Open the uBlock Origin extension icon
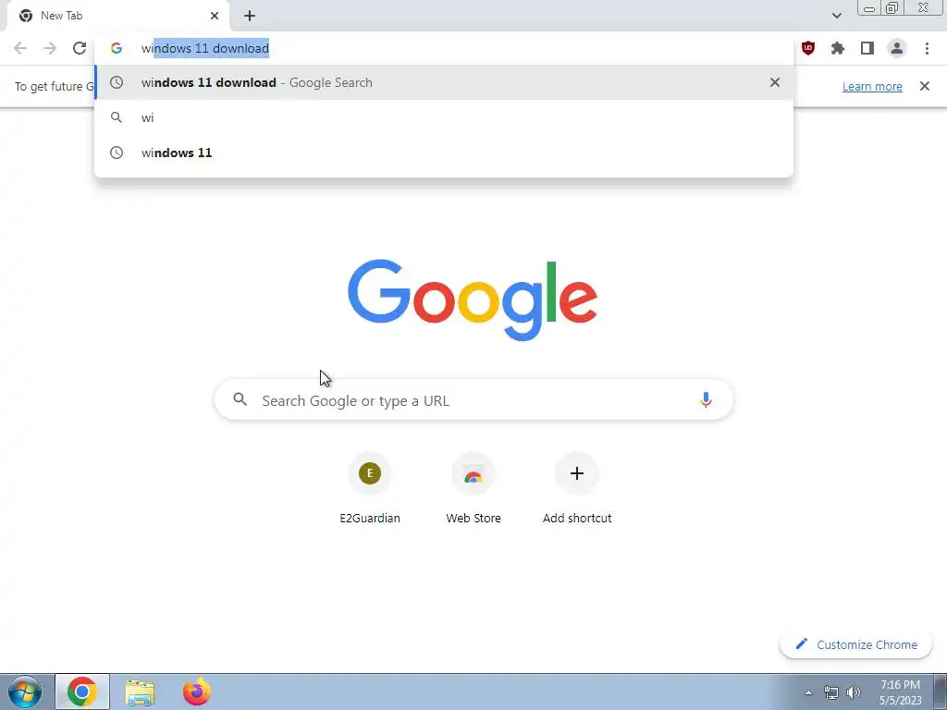This screenshot has width=947, height=710. (808, 48)
